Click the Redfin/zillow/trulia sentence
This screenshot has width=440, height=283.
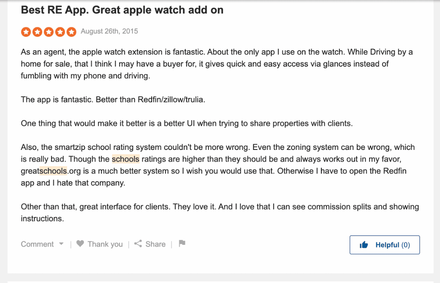pos(113,100)
